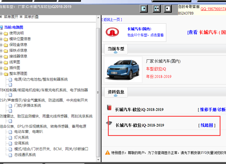Open 组合仪表、EPS/外后视镜系统 diagram entry
226x164 pixels.
(43, 126)
